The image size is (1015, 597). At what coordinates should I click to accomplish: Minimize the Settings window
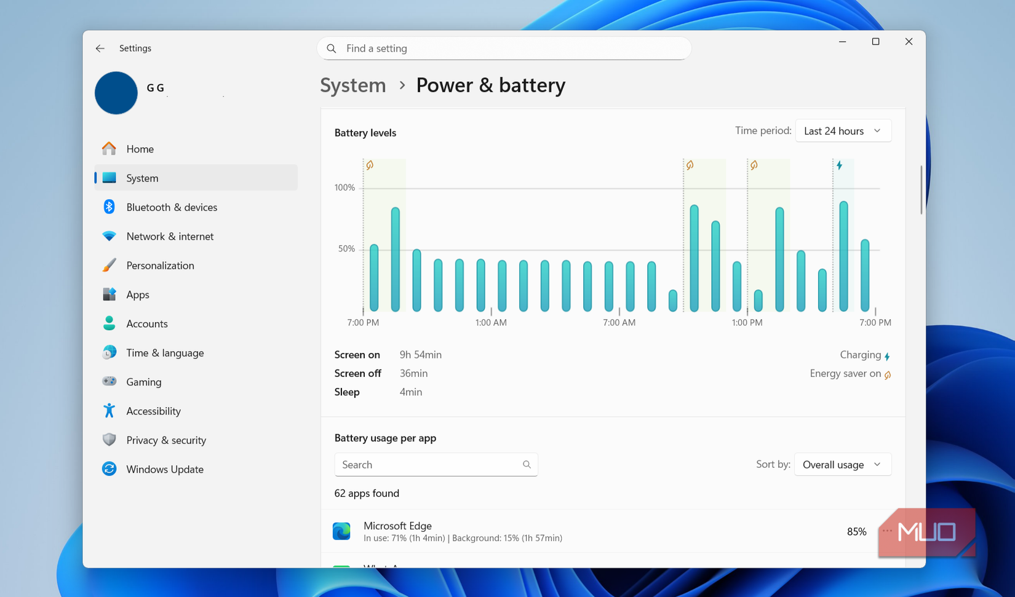pos(843,42)
